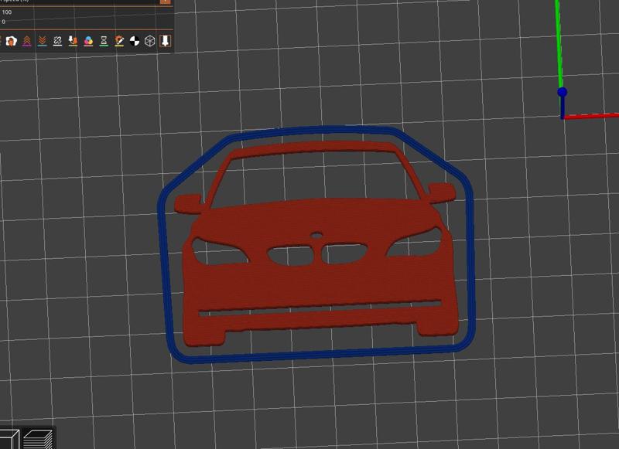The height and width of the screenshot is (449, 619).
Task: Select the hourglass print-time preview icon
Action: coord(102,41)
